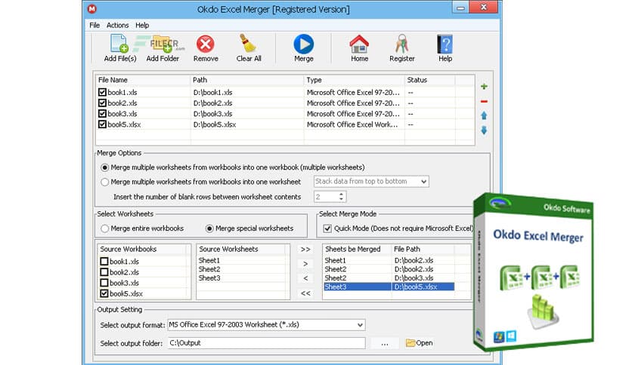Check book3.xls in Source Workbooks
This screenshot has height=365, width=632.
[x=104, y=283]
